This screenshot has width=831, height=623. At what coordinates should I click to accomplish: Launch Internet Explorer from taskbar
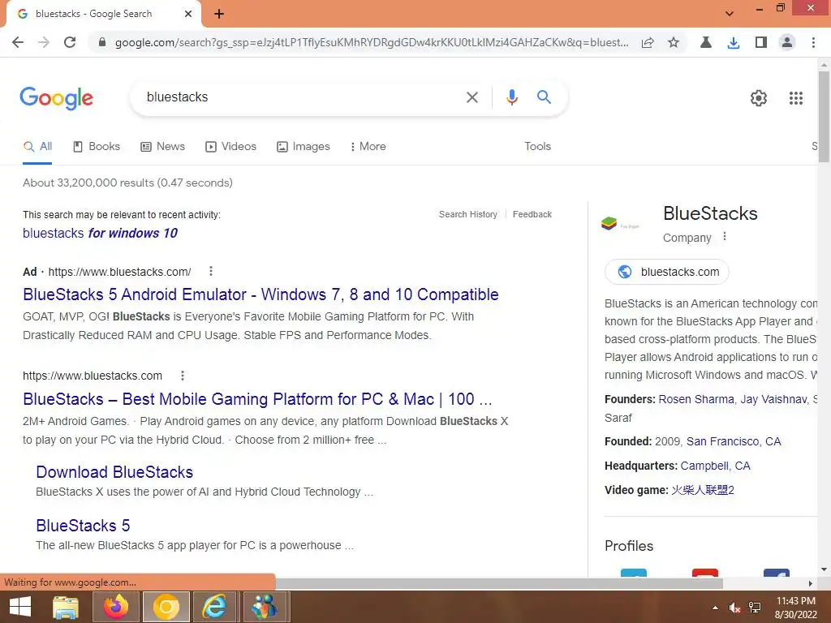(214, 607)
